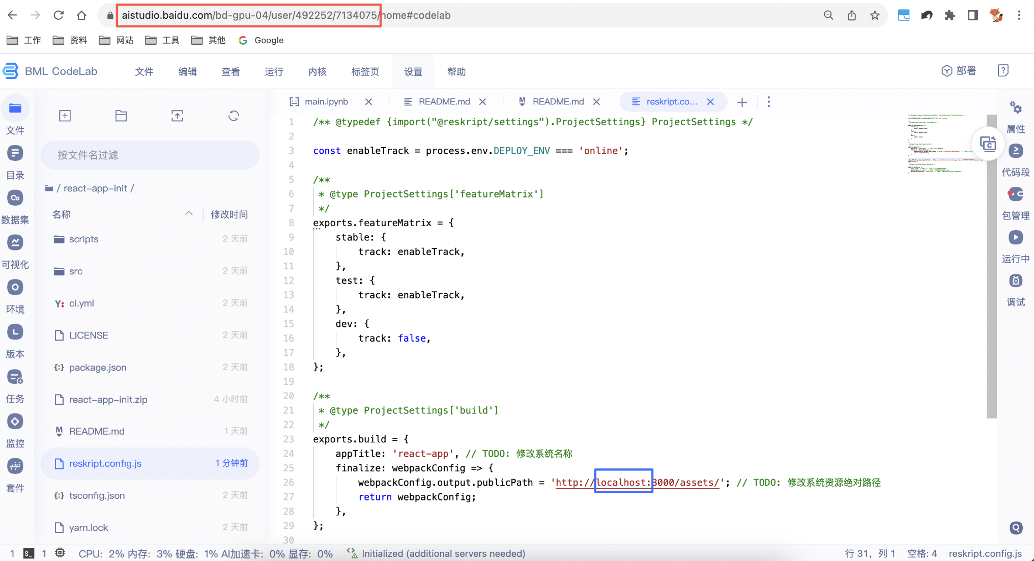Open the 帮助 menu
This screenshot has width=1034, height=561.
[456, 72]
